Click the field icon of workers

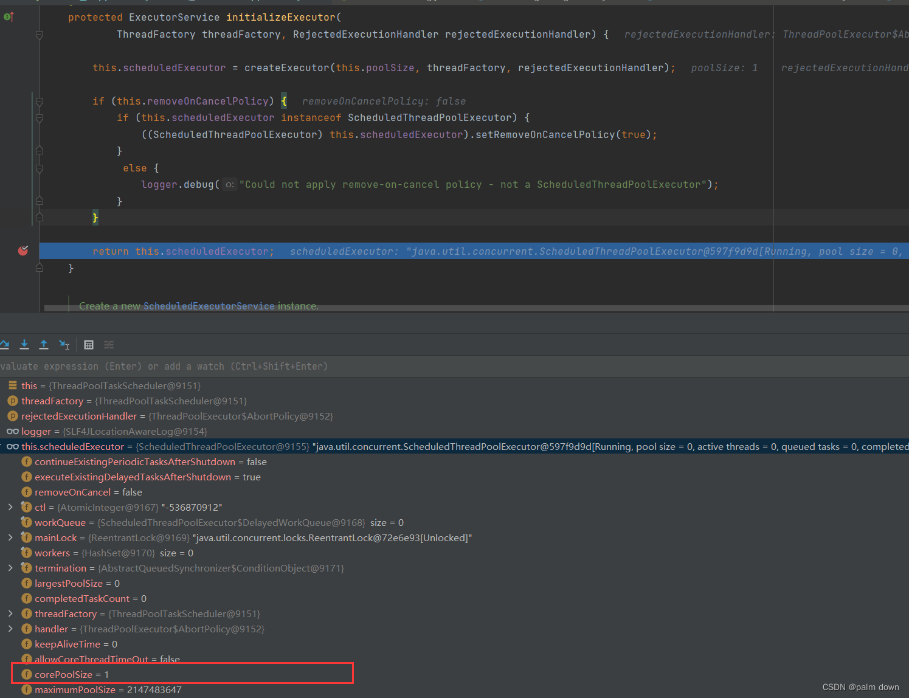(x=27, y=553)
